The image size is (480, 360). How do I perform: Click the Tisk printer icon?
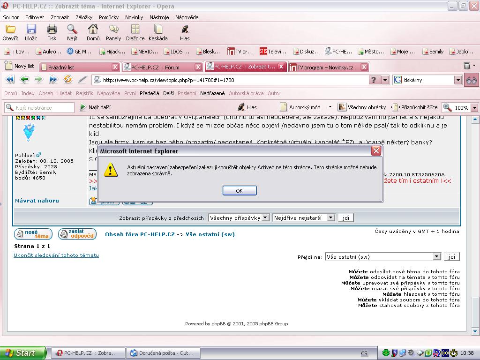pyautogui.click(x=52, y=32)
